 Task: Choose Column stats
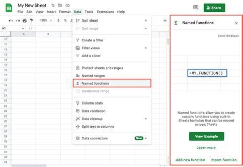(x=112, y=103)
